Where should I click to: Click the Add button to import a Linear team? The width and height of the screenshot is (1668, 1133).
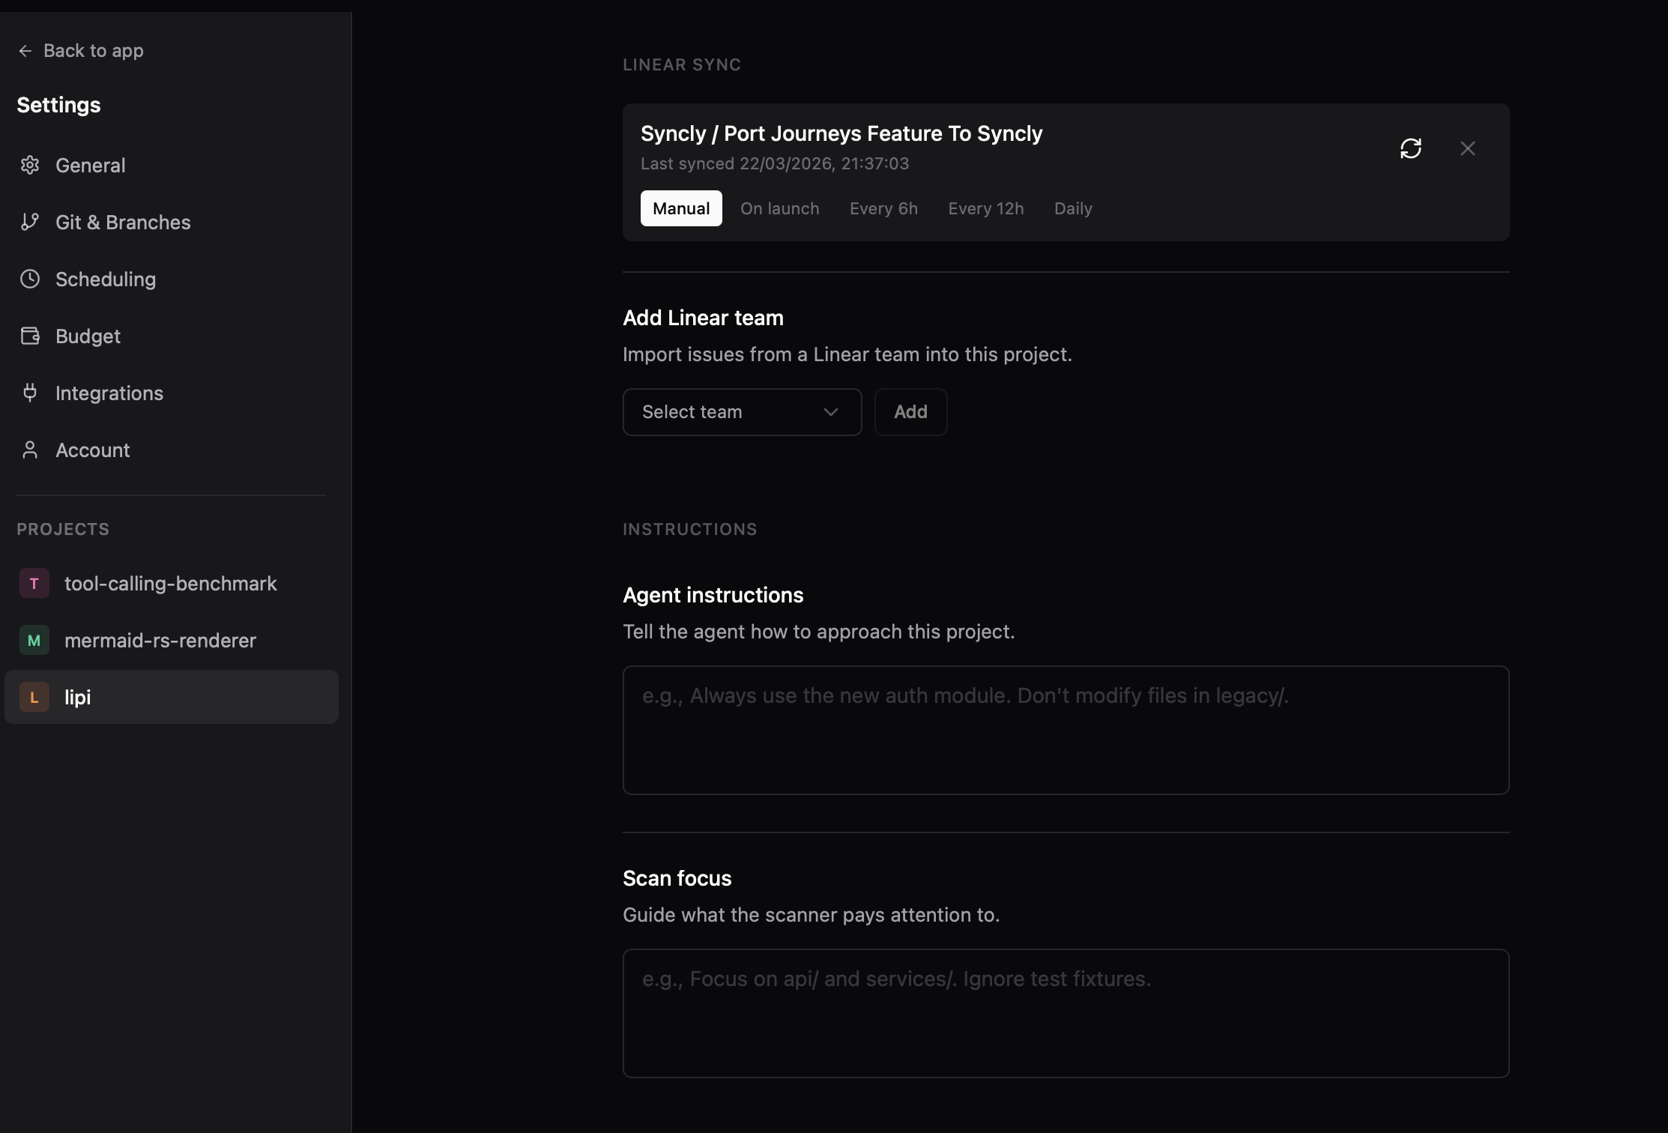(910, 411)
